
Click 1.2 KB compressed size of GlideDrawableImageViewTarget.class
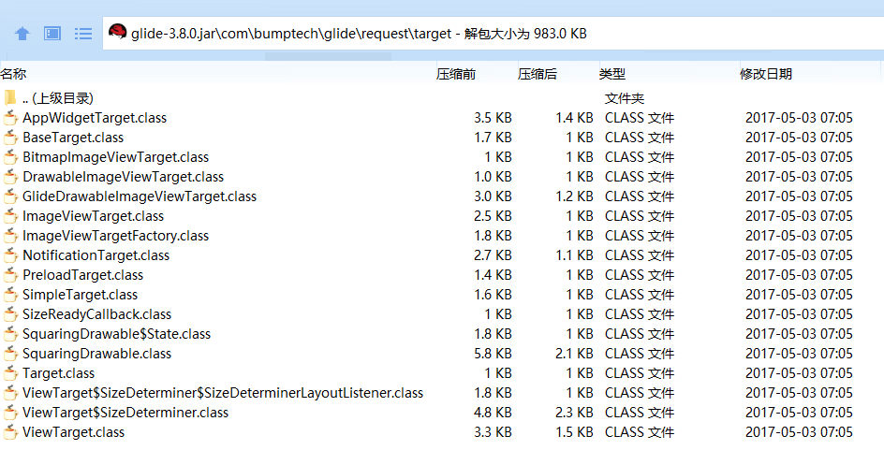[x=574, y=196]
